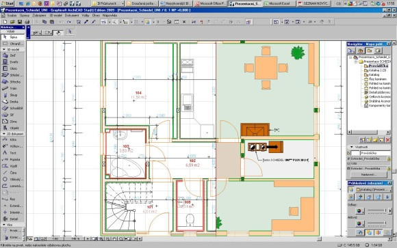The width and height of the screenshot is (397, 248).
Task: Select the Deska slab tool
Action: tap(12, 102)
